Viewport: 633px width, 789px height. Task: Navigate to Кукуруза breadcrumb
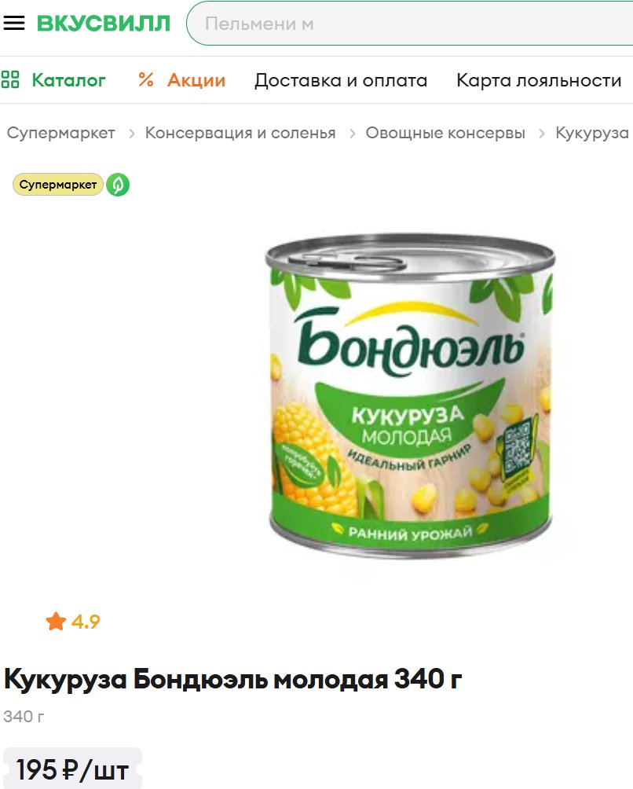tap(592, 133)
